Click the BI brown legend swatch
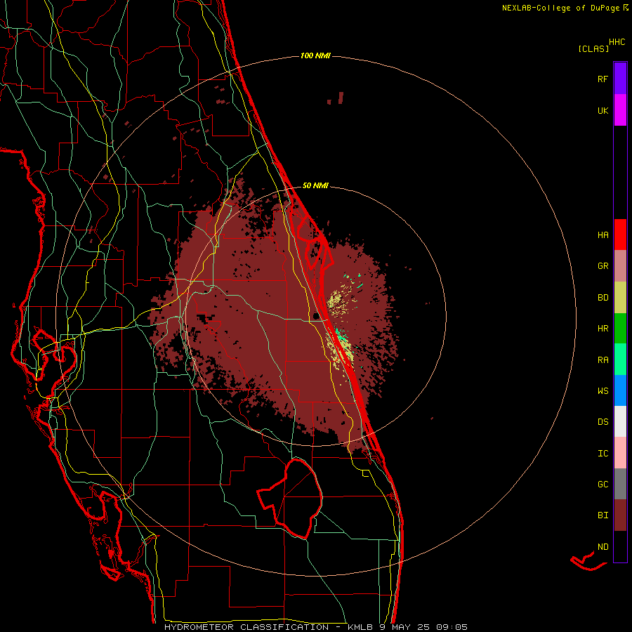The width and height of the screenshot is (632, 632). point(620,515)
